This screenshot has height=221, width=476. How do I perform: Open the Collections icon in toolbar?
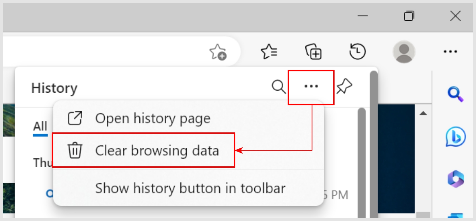[x=313, y=52]
